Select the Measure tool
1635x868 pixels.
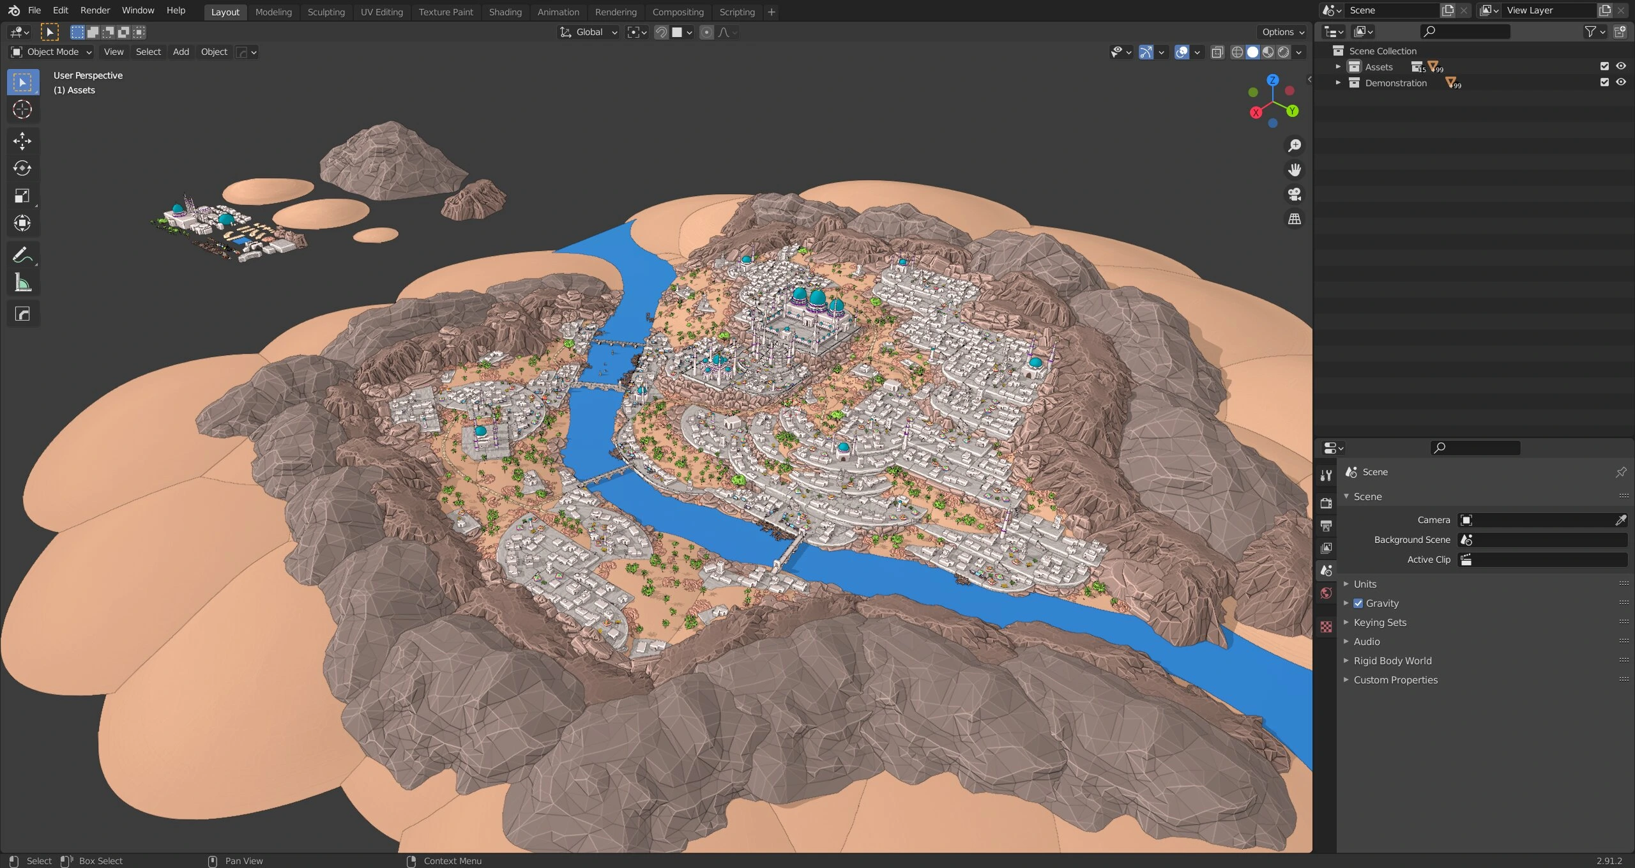tap(22, 282)
